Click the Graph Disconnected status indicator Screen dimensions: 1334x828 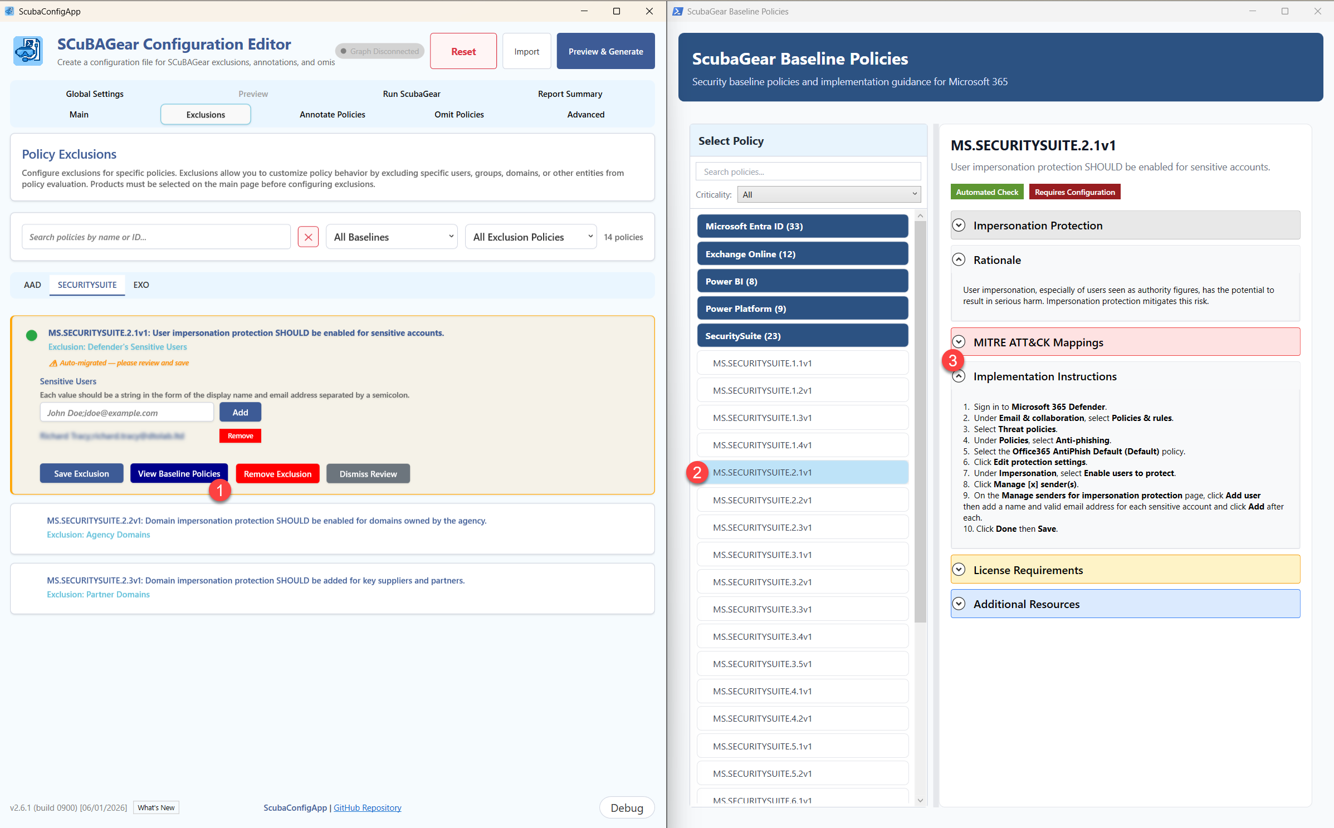(380, 51)
